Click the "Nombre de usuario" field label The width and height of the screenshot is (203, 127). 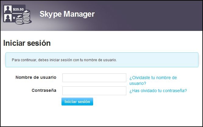(36, 77)
